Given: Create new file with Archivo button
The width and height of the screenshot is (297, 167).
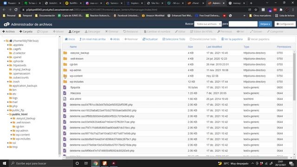Looking at the screenshot, I should click(8, 32).
